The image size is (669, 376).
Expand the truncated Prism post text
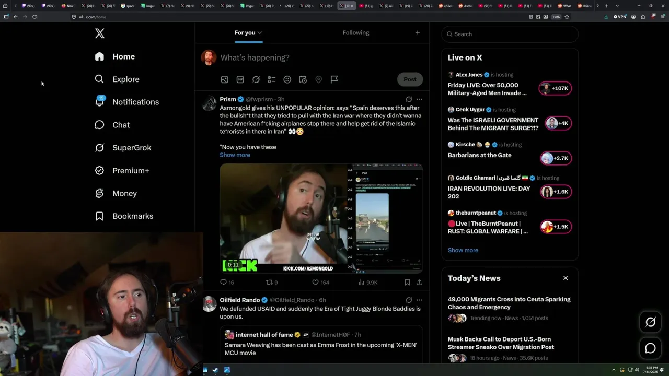tap(235, 155)
